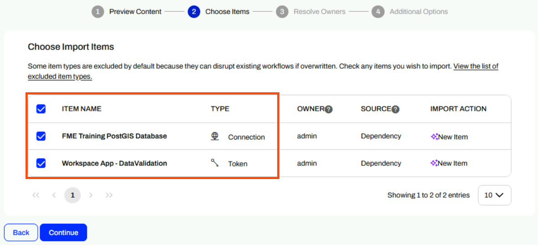The height and width of the screenshot is (245, 538).
Task: Click the Source column help icon
Action: pos(396,109)
